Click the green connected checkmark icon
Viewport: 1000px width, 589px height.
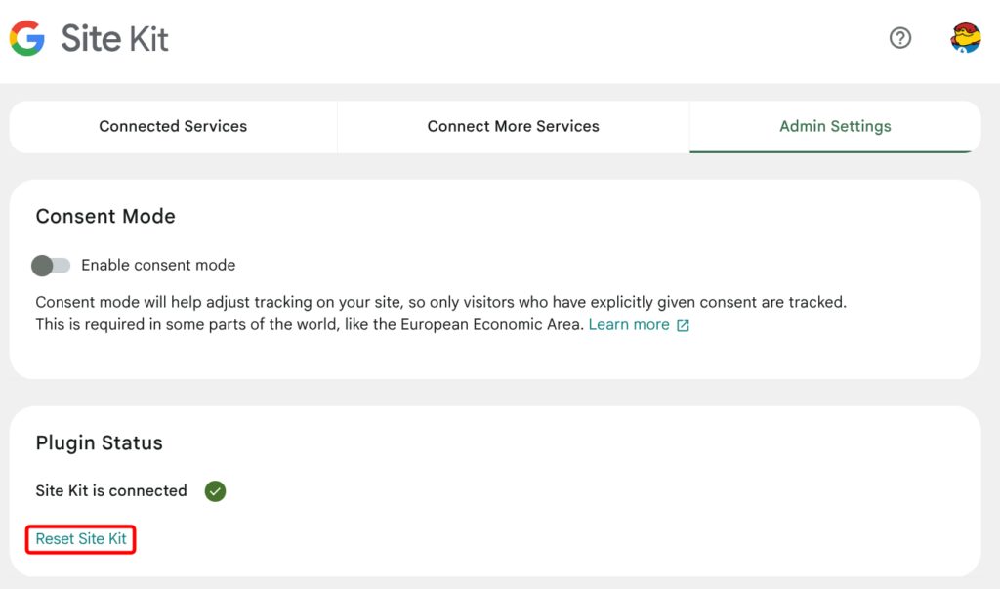(x=216, y=491)
